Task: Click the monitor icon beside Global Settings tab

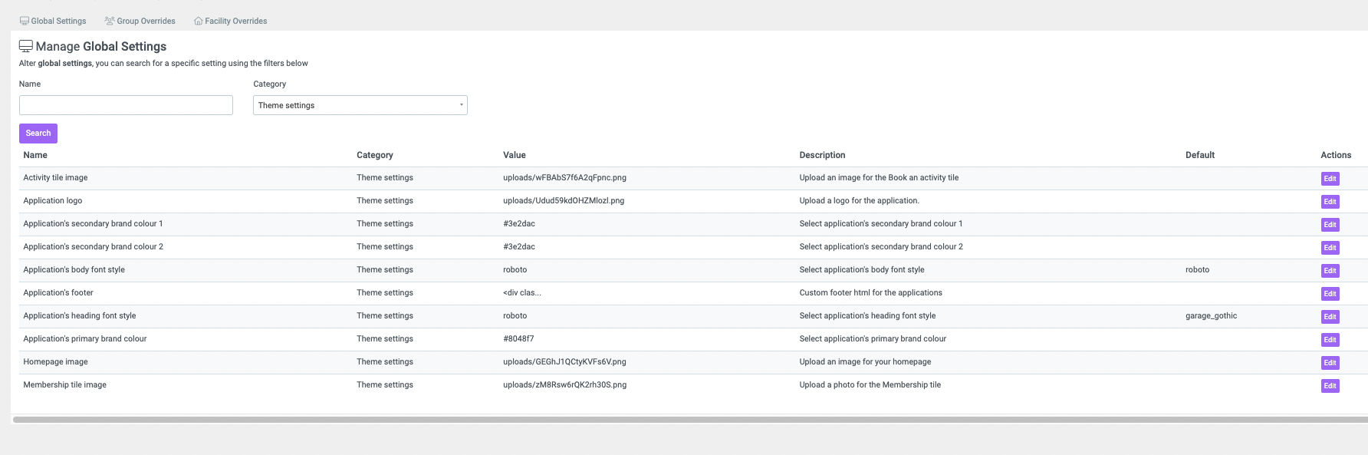Action: pos(25,21)
